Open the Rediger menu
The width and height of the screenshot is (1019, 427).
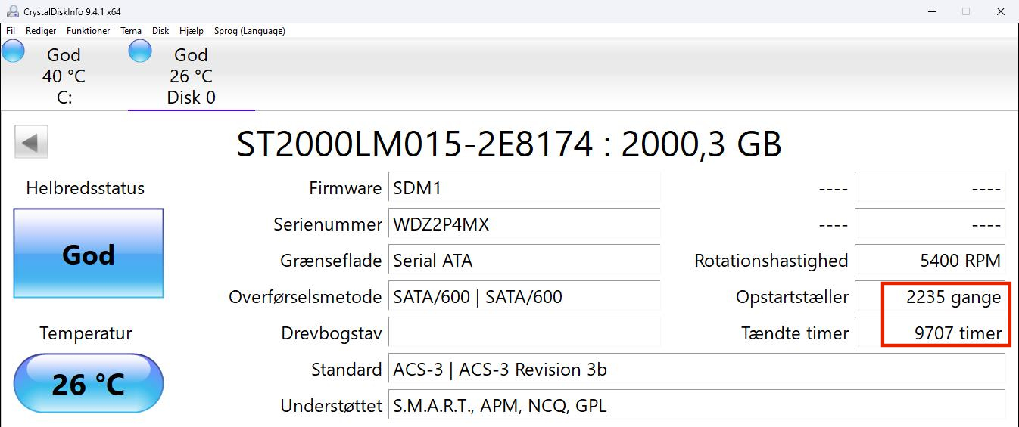click(x=41, y=31)
